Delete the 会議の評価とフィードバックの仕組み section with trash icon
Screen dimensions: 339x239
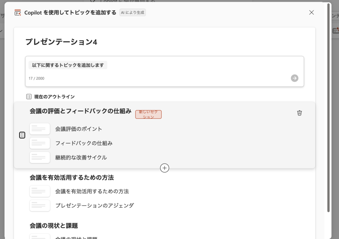(299, 113)
